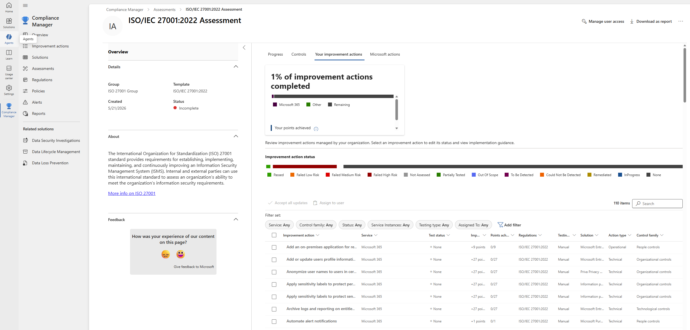This screenshot has height=330, width=690.
Task: Click the sad face feedback emoji
Action: click(x=166, y=254)
